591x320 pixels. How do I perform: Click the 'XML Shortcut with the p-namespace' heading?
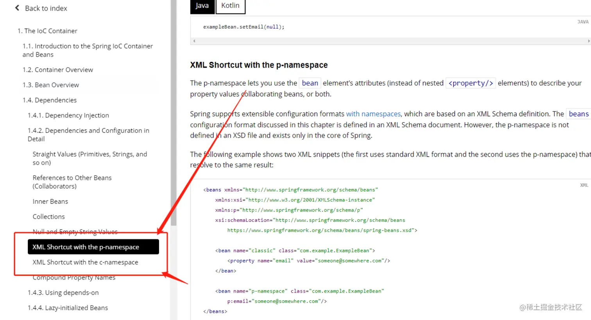point(259,65)
